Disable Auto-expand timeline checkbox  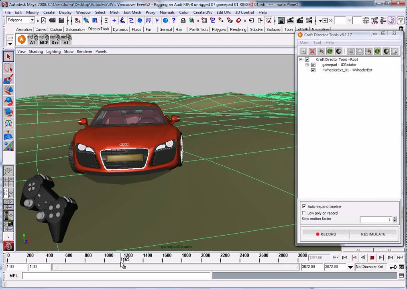click(x=304, y=206)
